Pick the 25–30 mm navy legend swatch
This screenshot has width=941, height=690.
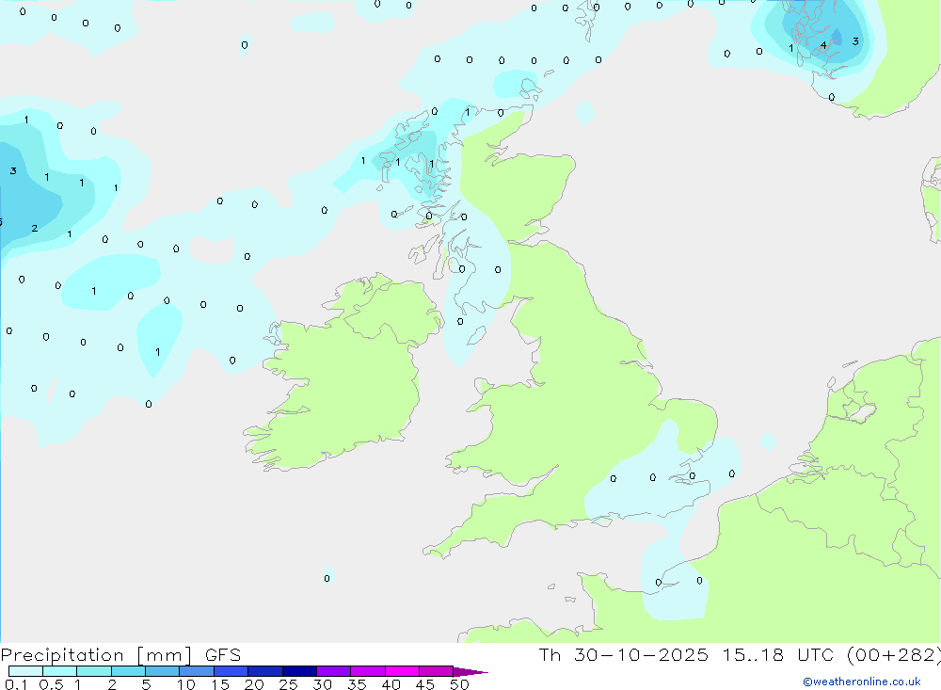pyautogui.click(x=299, y=671)
